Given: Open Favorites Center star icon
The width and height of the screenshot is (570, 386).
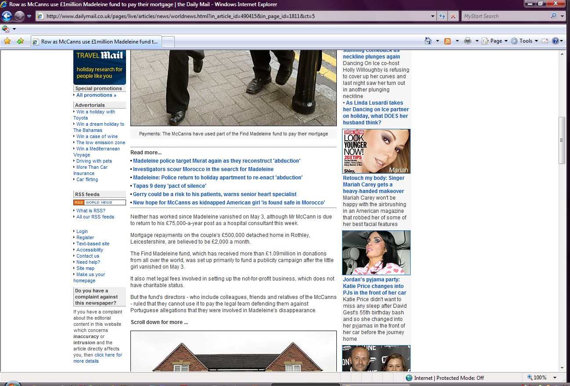Looking at the screenshot, I should (x=7, y=41).
